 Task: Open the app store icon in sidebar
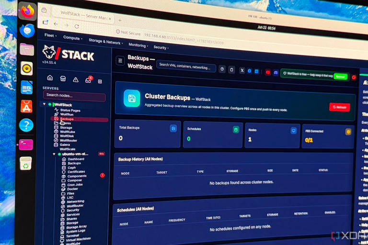[63, 79]
